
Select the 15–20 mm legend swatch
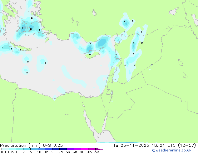click(49, 149)
